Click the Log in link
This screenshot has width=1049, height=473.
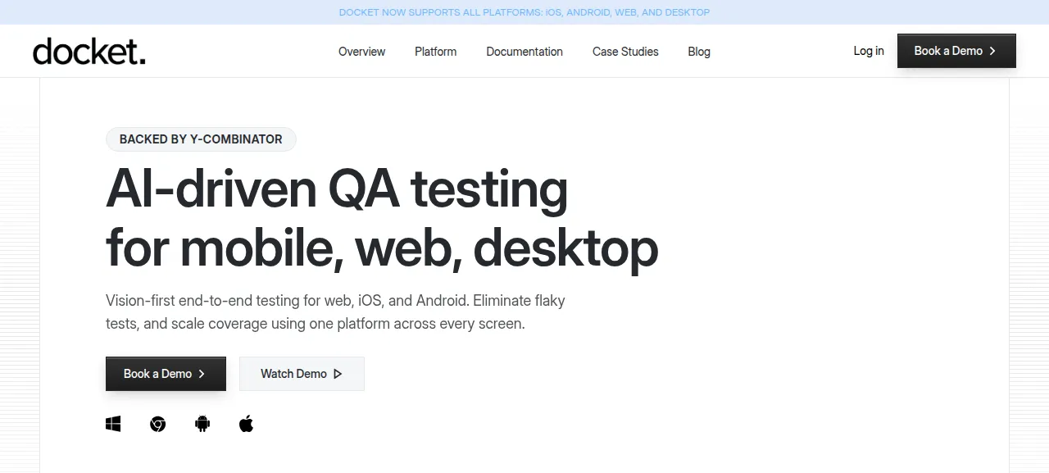(x=869, y=51)
